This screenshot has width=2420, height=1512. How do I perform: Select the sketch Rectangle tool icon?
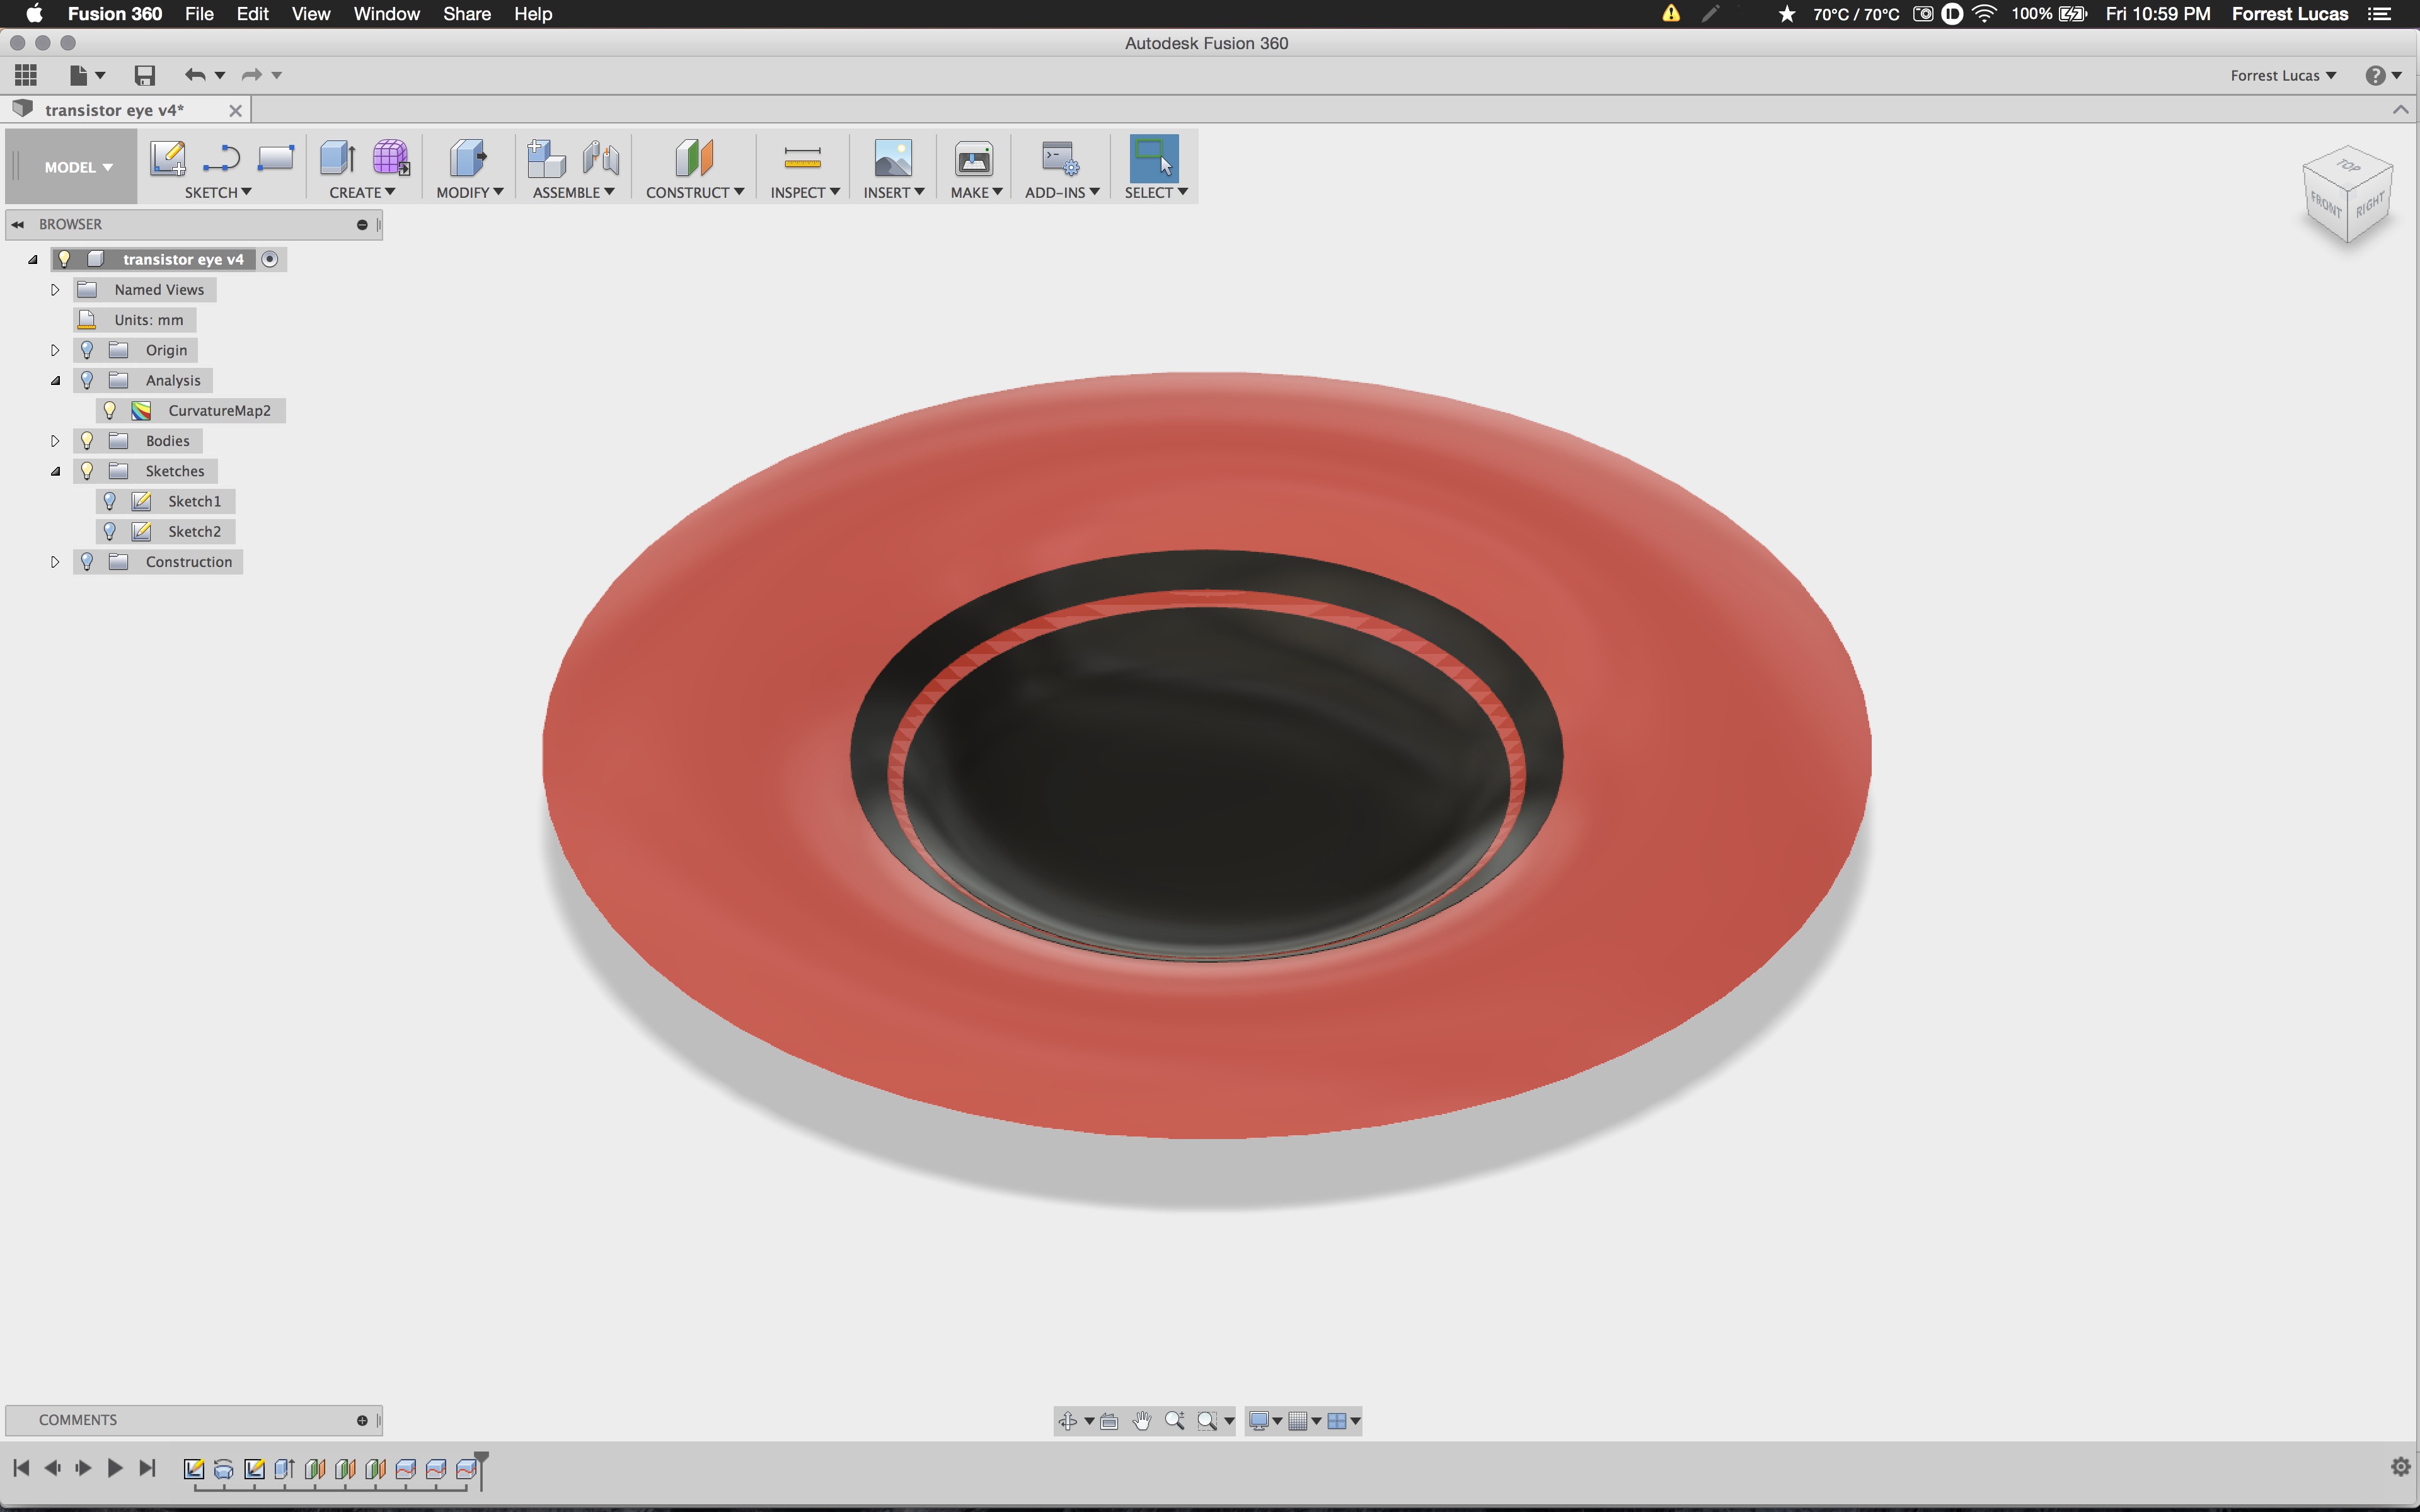point(275,158)
